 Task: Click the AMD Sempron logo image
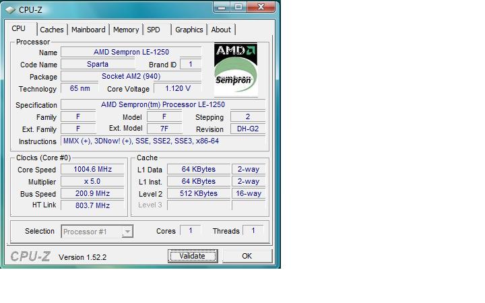coord(236,69)
